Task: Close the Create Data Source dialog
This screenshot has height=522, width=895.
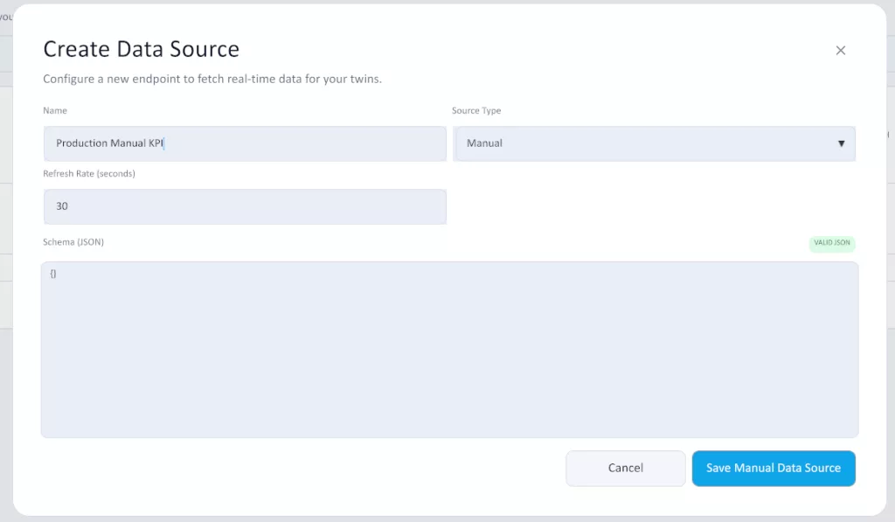Action: [840, 51]
